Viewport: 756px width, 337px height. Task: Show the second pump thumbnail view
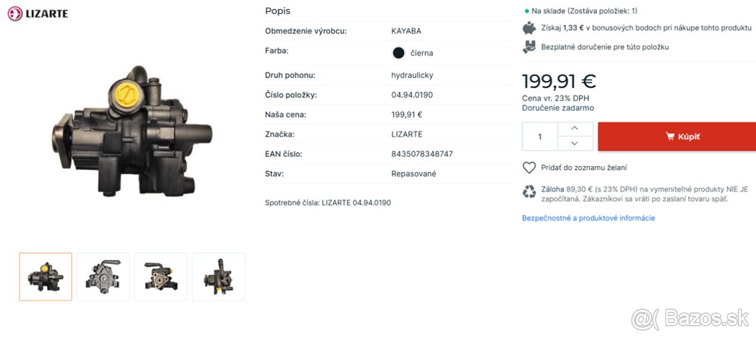(x=103, y=277)
